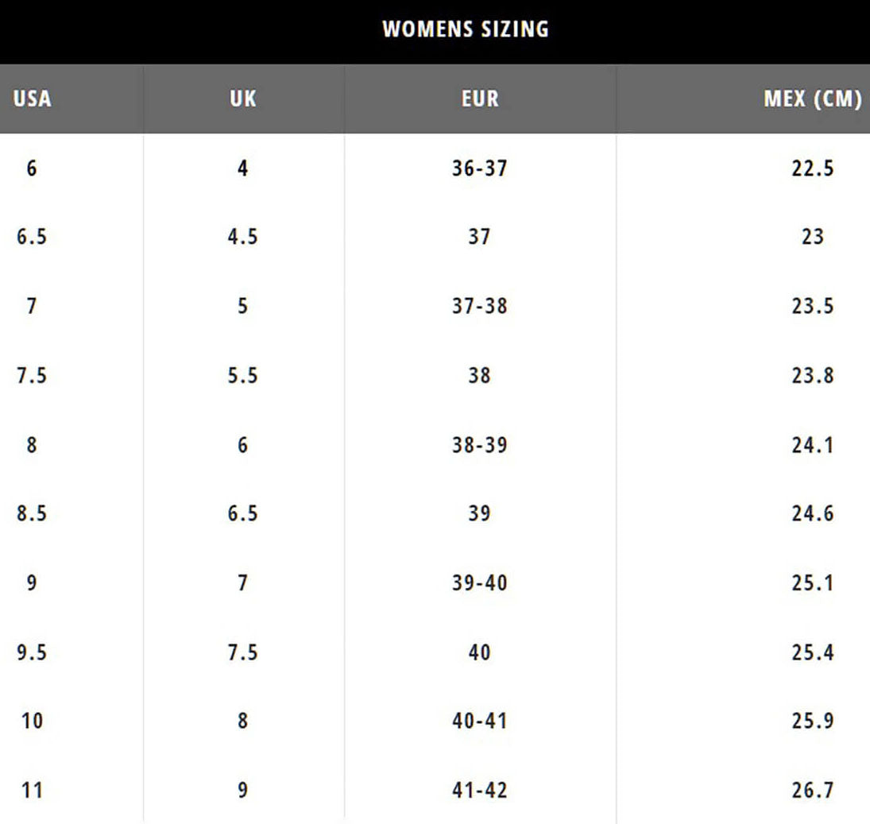The height and width of the screenshot is (824, 870).
Task: Select the MEX 23.8 cell
Action: (812, 375)
